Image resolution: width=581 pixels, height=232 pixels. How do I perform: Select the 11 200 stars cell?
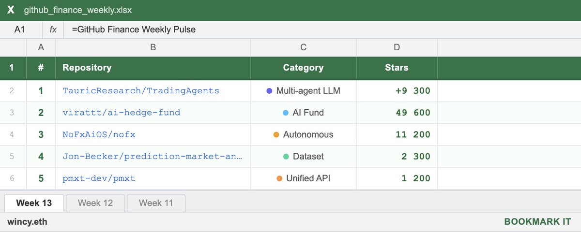397,134
